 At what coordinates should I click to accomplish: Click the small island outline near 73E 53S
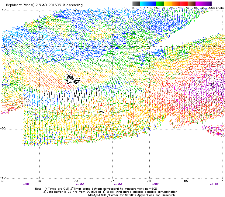click(x=102, y=112)
